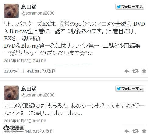This screenshot has height=135, width=148.
Task: Favorite the second tweet with star icon
Action: point(144,131)
